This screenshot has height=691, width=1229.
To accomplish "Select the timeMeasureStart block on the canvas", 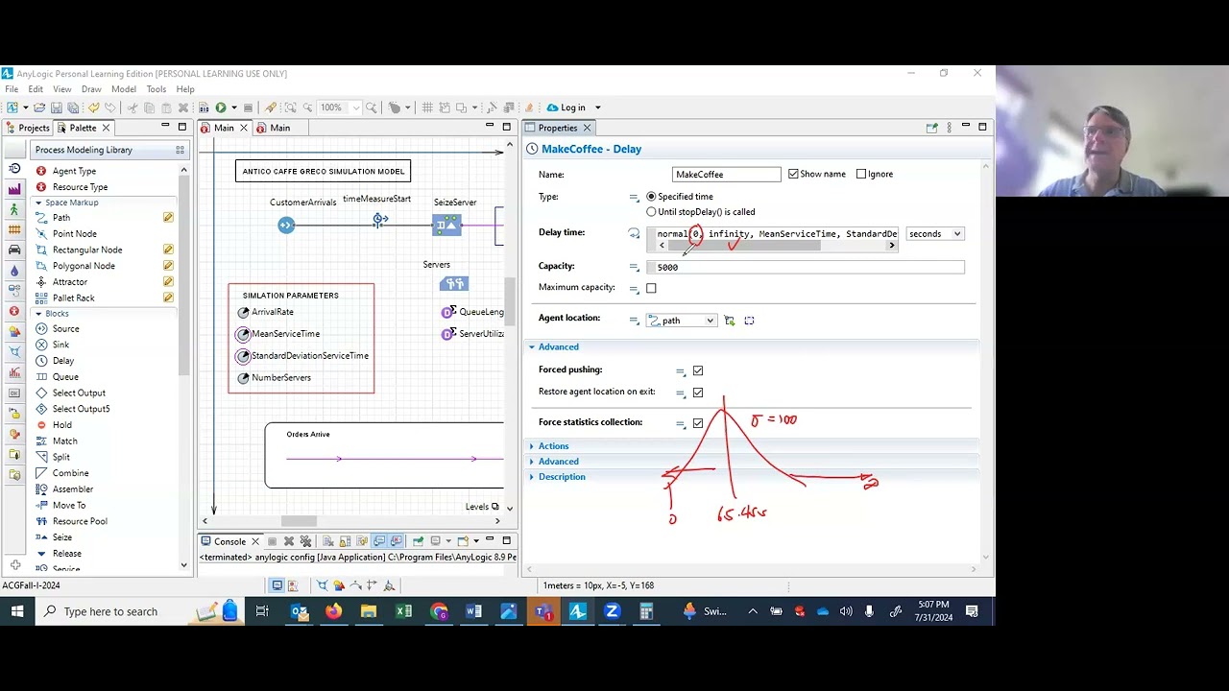I will (x=380, y=221).
